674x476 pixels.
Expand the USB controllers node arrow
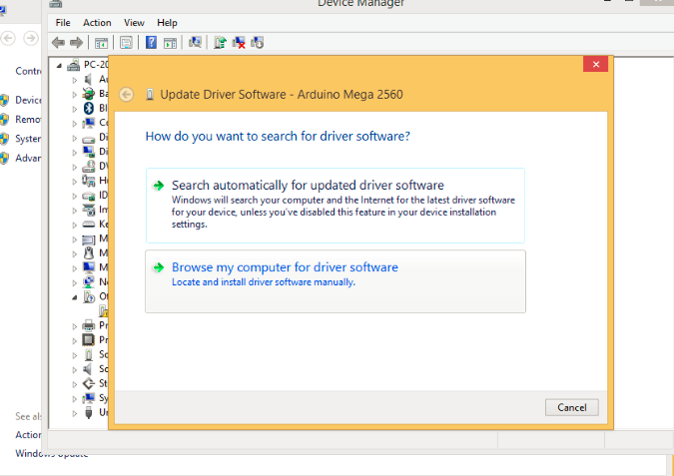(75, 413)
